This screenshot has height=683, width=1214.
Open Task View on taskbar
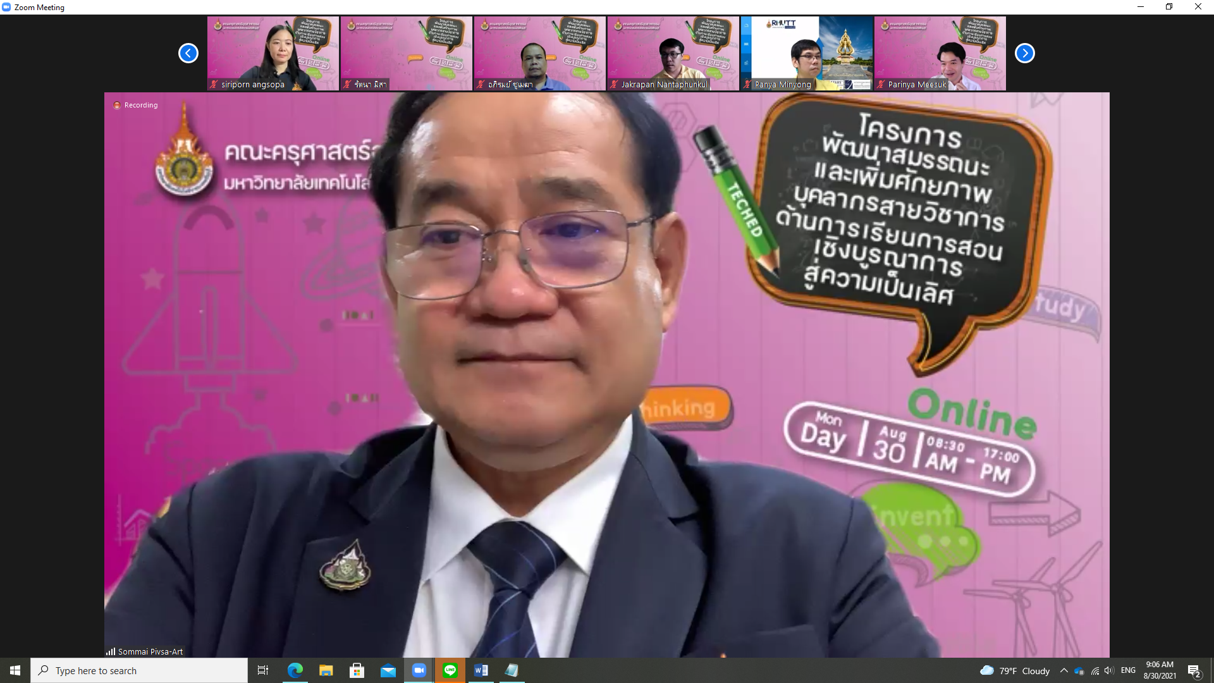[x=263, y=670]
